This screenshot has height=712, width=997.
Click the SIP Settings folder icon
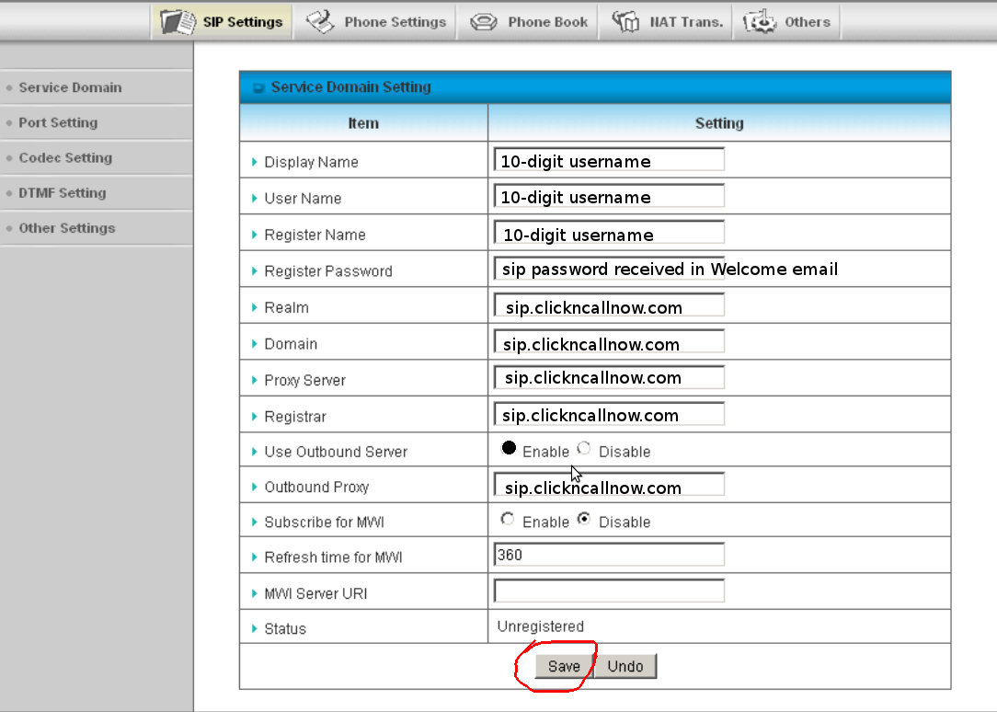tap(178, 21)
